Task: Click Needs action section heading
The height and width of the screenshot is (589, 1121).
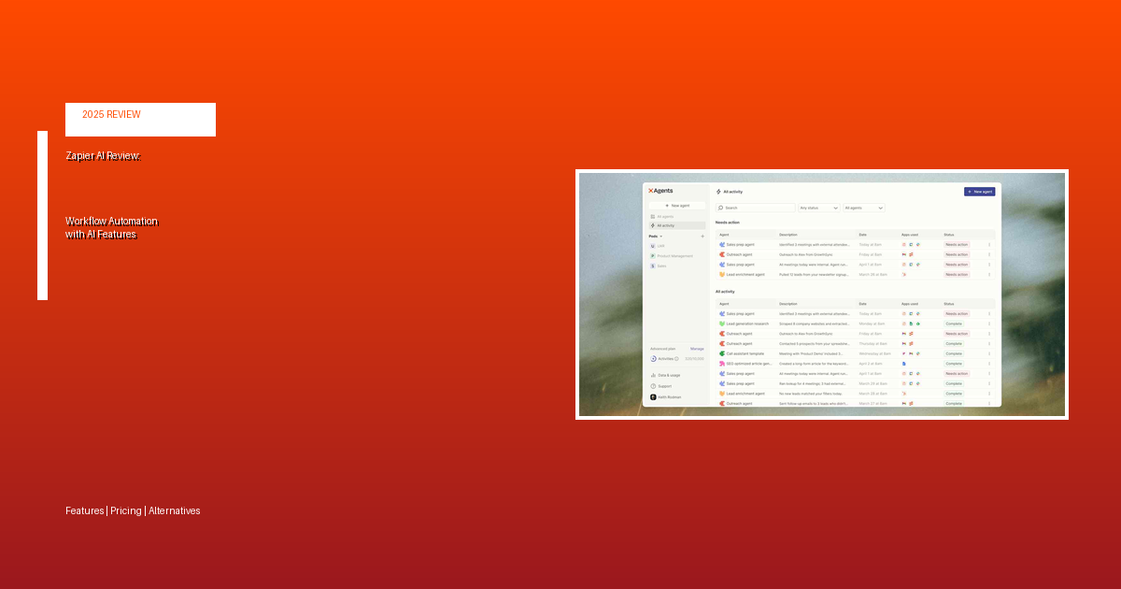Action: [728, 223]
